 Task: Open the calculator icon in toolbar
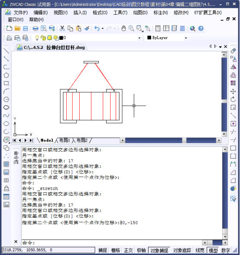(182, 28)
